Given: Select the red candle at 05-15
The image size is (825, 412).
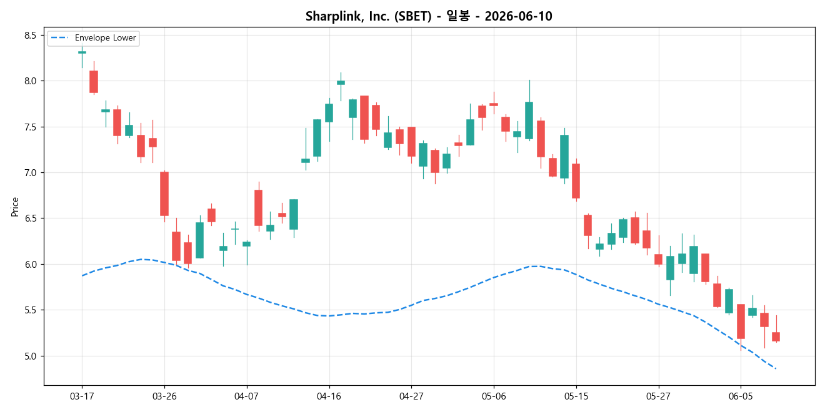Looking at the screenshot, I should pyautogui.click(x=576, y=181).
